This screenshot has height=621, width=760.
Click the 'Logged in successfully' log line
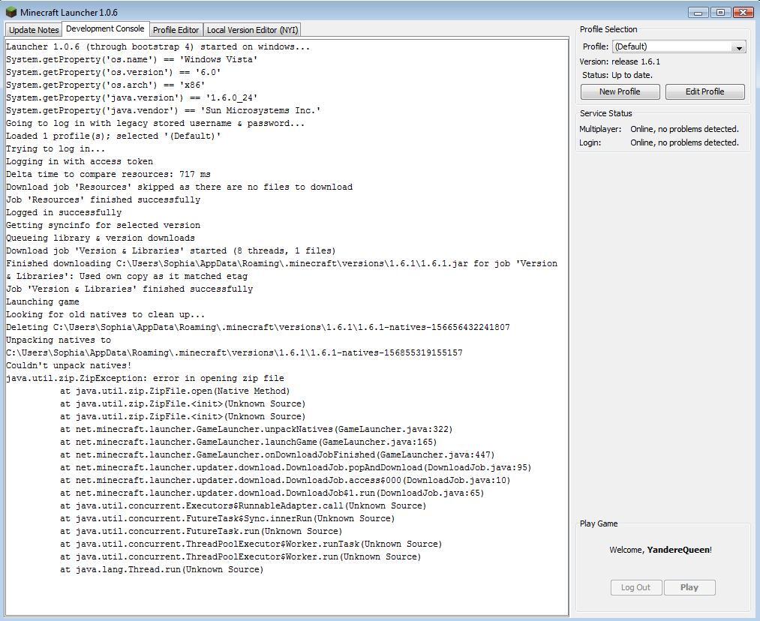click(x=64, y=212)
